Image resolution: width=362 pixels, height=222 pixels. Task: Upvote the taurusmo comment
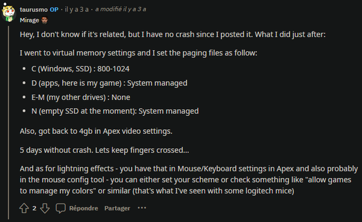(x=24, y=208)
